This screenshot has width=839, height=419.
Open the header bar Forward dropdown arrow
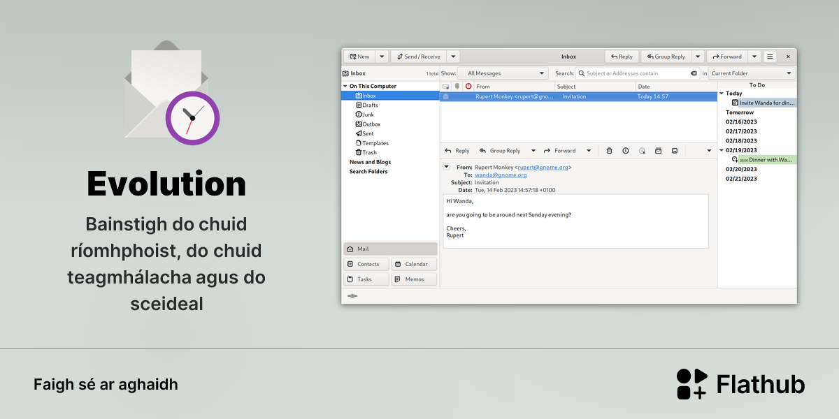pos(754,57)
